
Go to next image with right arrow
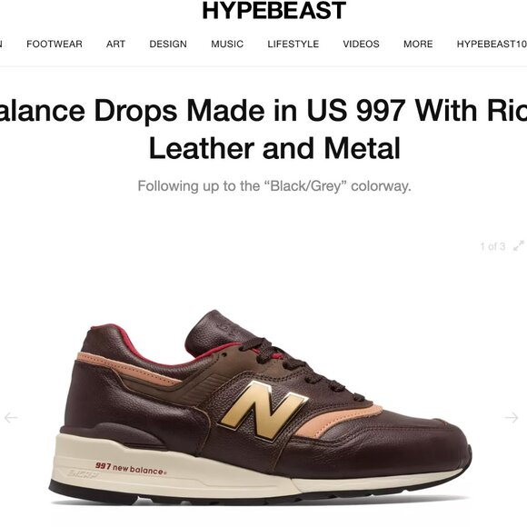[512, 417]
